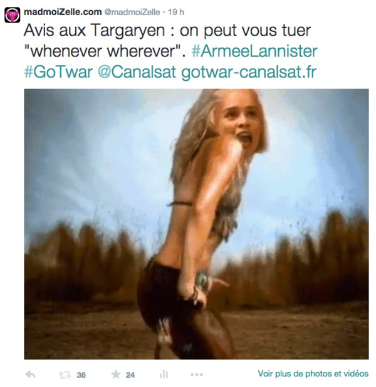This screenshot has height=387, width=376.
Task: Open tweet analytics bar chart icon
Action: click(164, 374)
